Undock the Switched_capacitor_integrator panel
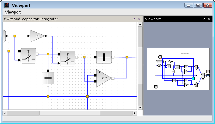 (134, 19)
